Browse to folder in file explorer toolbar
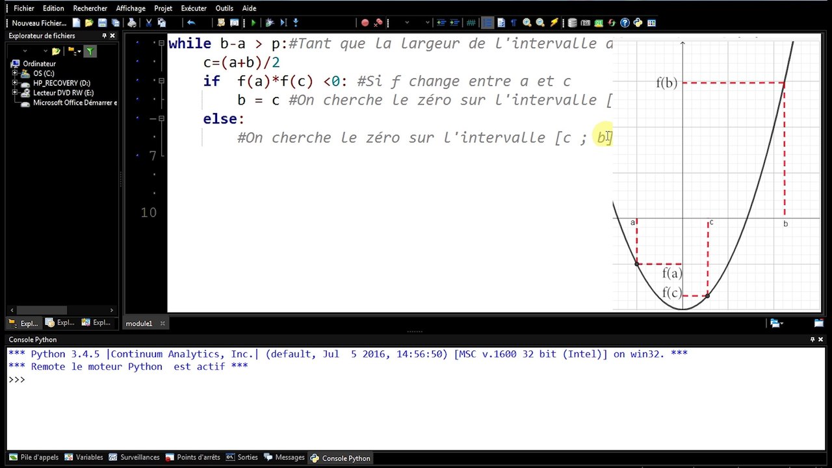 pos(56,51)
